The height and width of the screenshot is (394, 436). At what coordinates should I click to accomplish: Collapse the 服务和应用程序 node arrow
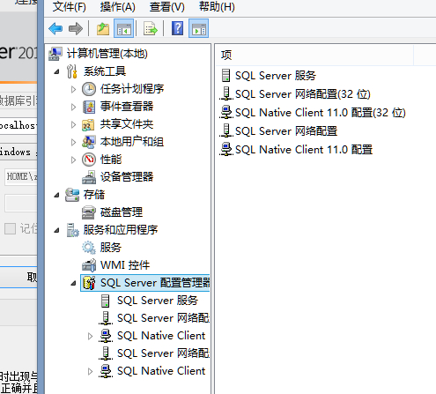57,230
